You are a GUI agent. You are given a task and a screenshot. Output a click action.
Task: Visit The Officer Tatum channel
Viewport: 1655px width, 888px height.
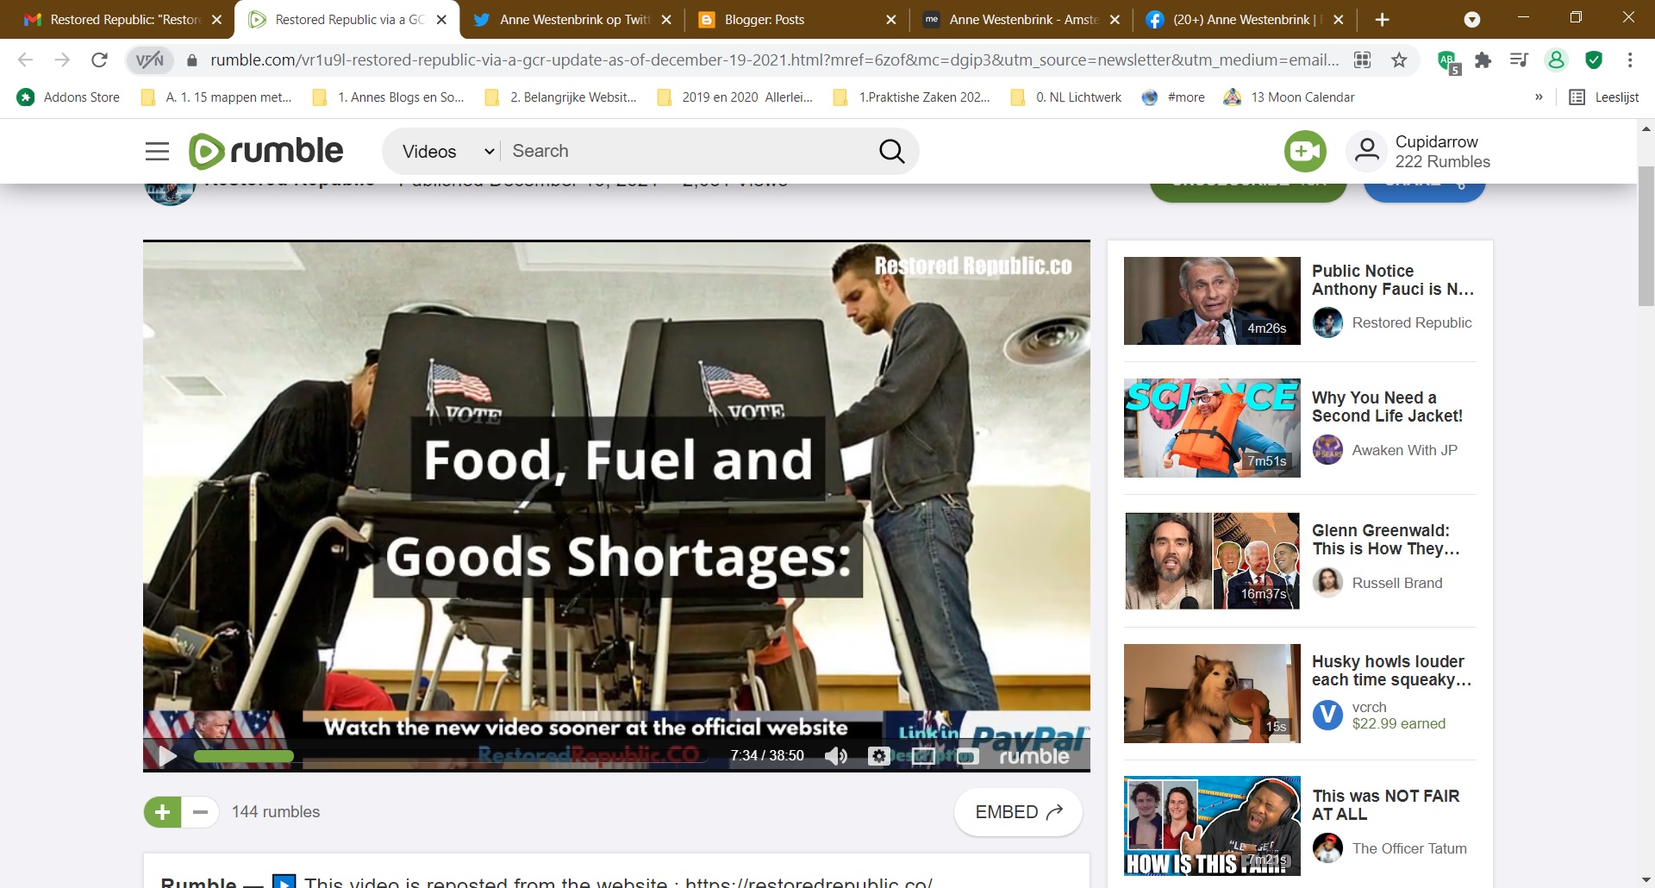1409,848
